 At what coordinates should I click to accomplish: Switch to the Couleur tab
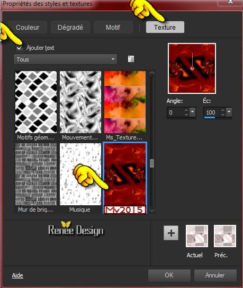tap(28, 28)
